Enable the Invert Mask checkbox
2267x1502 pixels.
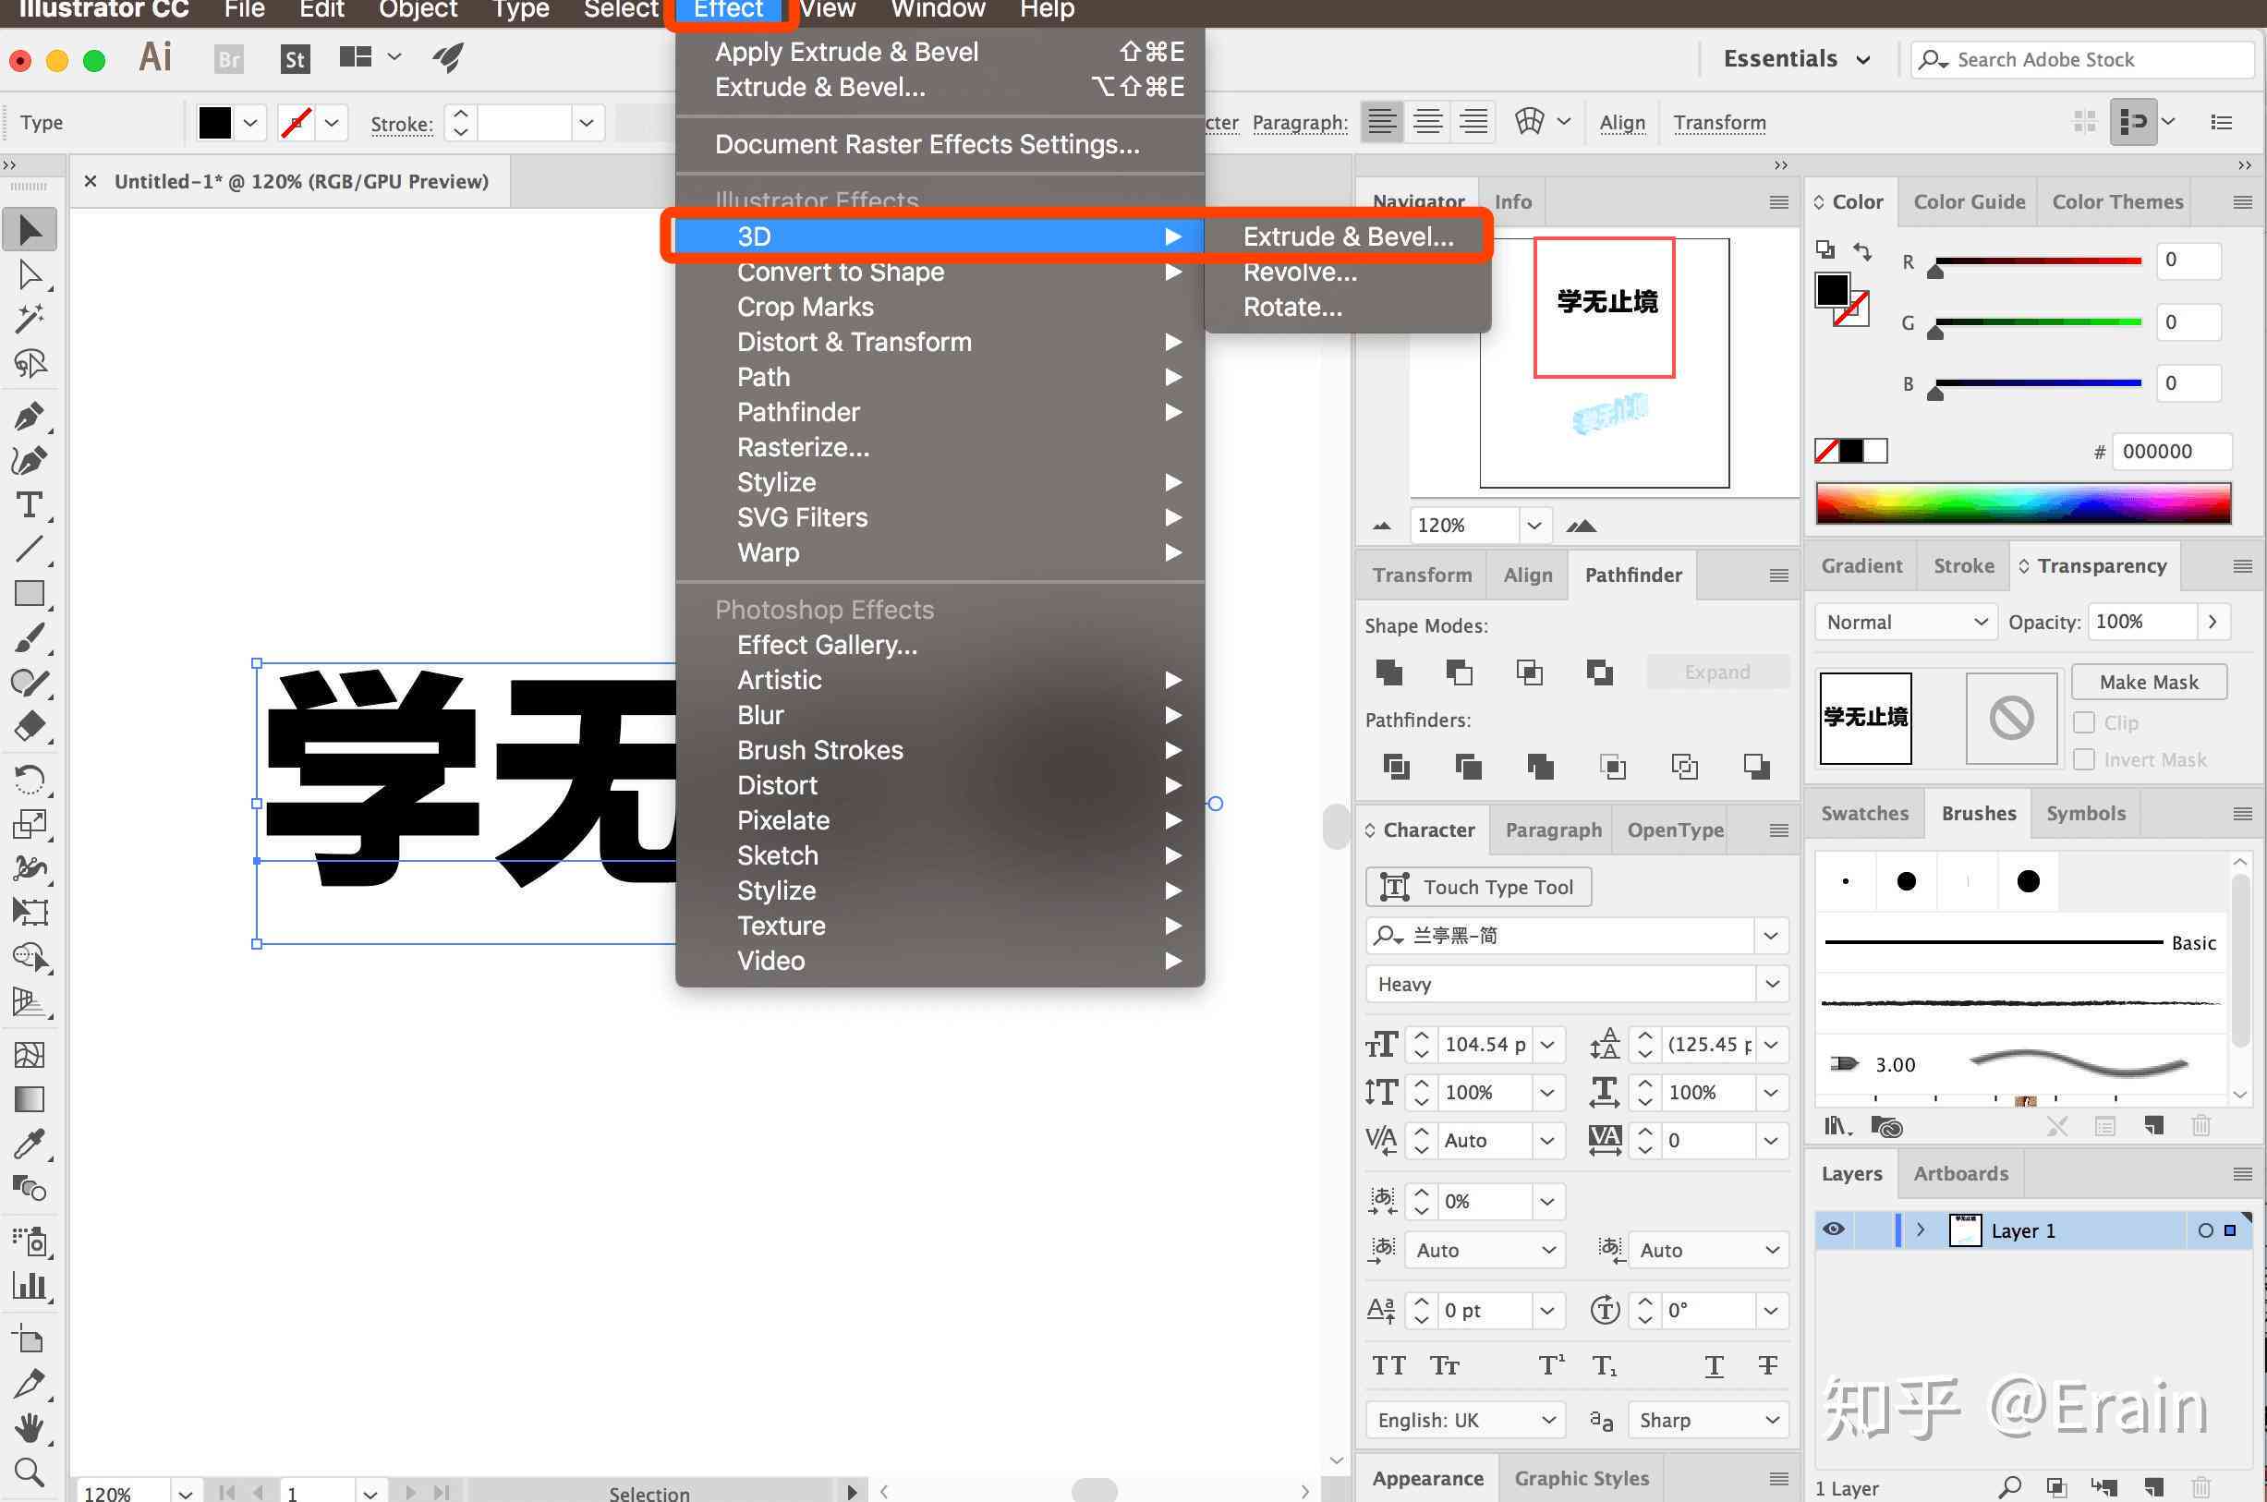click(2083, 759)
